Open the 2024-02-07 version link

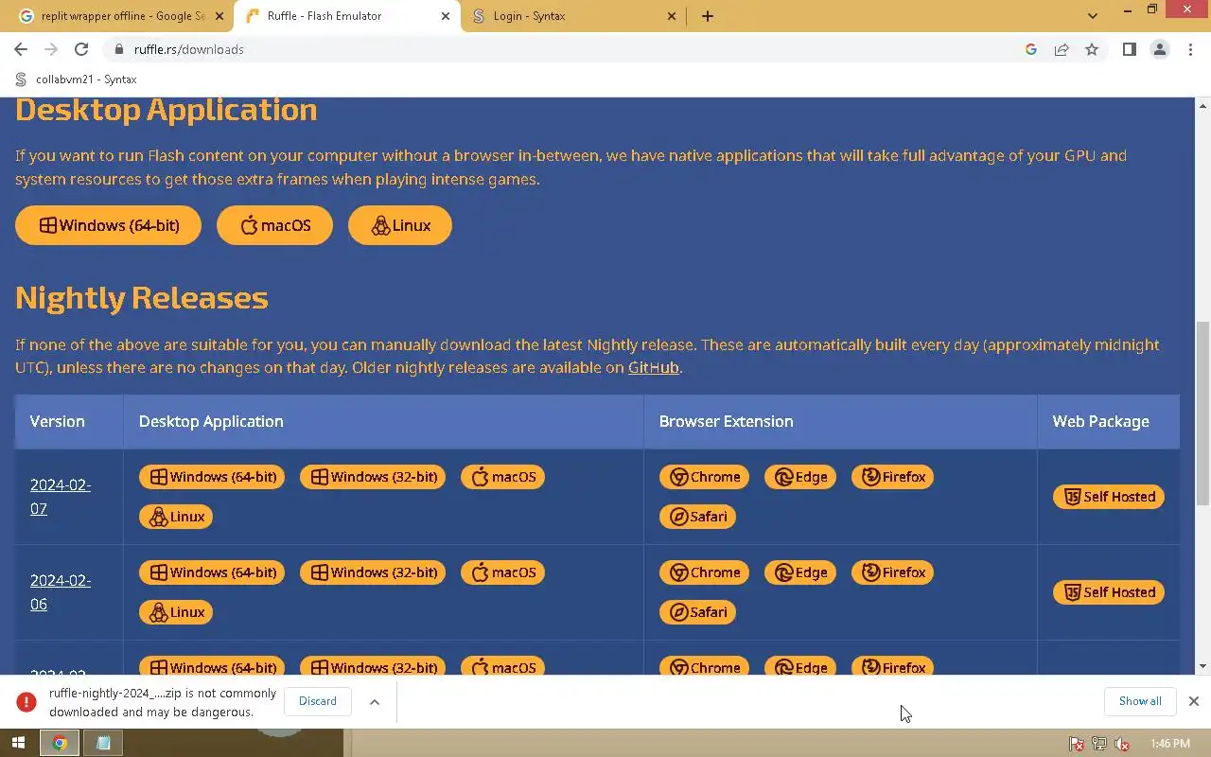(x=61, y=497)
